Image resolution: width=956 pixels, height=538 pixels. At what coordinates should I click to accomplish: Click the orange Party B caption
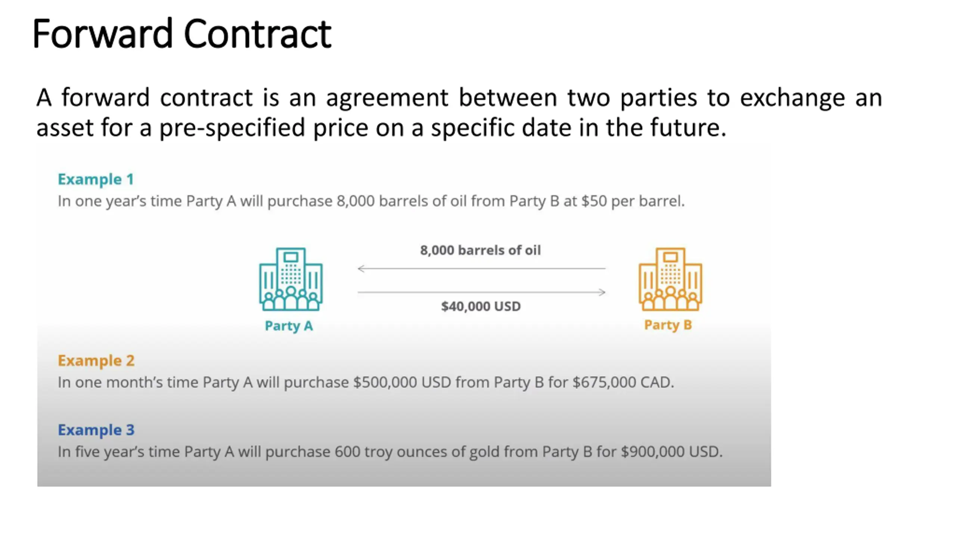[668, 325]
